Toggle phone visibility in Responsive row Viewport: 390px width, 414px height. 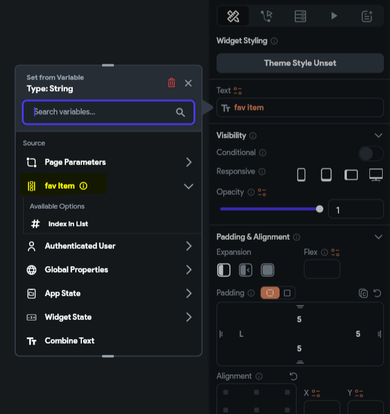pos(301,175)
